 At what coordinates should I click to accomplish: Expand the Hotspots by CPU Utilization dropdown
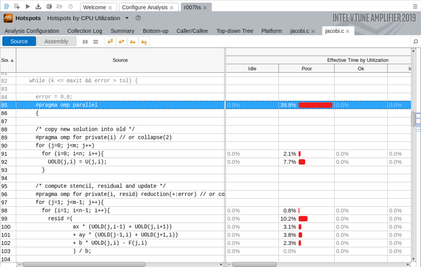[x=127, y=18]
